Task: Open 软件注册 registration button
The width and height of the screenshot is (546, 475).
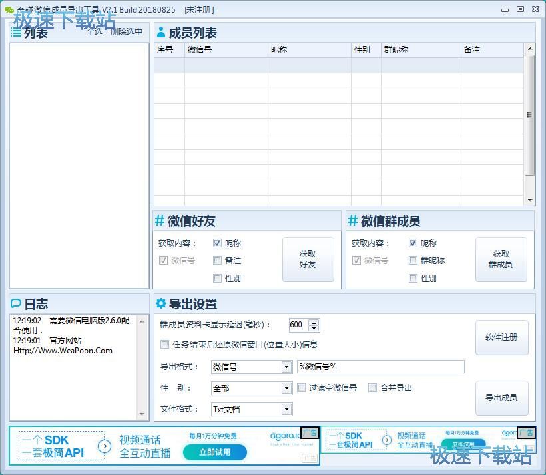Action: [x=501, y=337]
